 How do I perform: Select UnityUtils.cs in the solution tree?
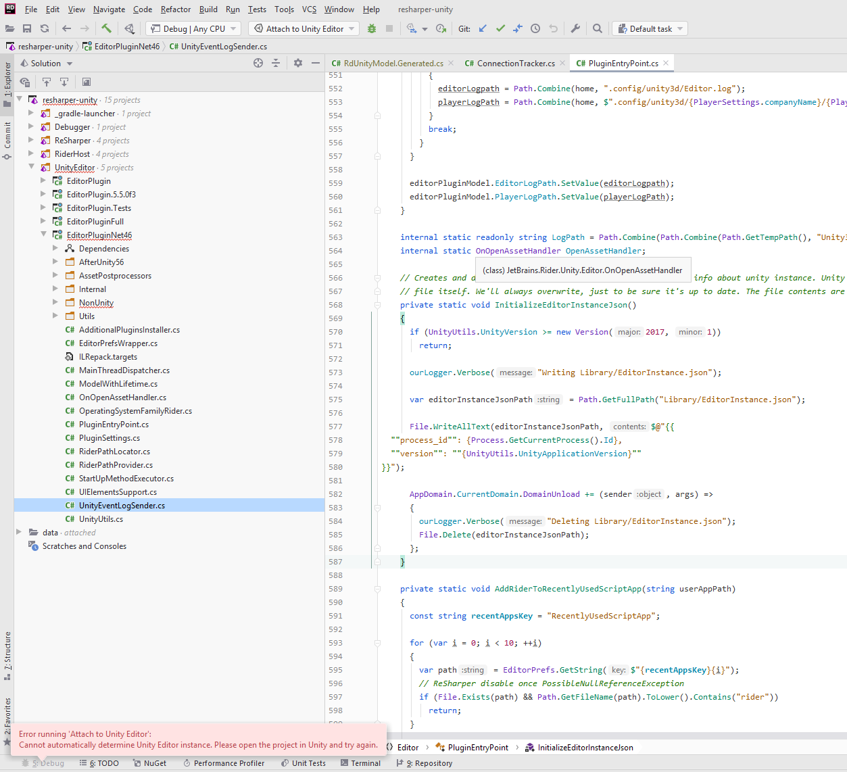click(101, 519)
